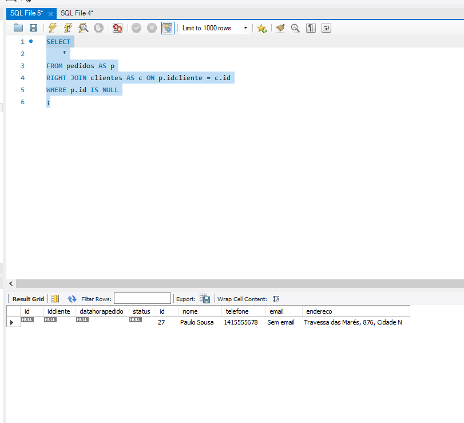464x423 pixels.
Task: Execute the statement under the cursor icon
Action: tap(68, 28)
